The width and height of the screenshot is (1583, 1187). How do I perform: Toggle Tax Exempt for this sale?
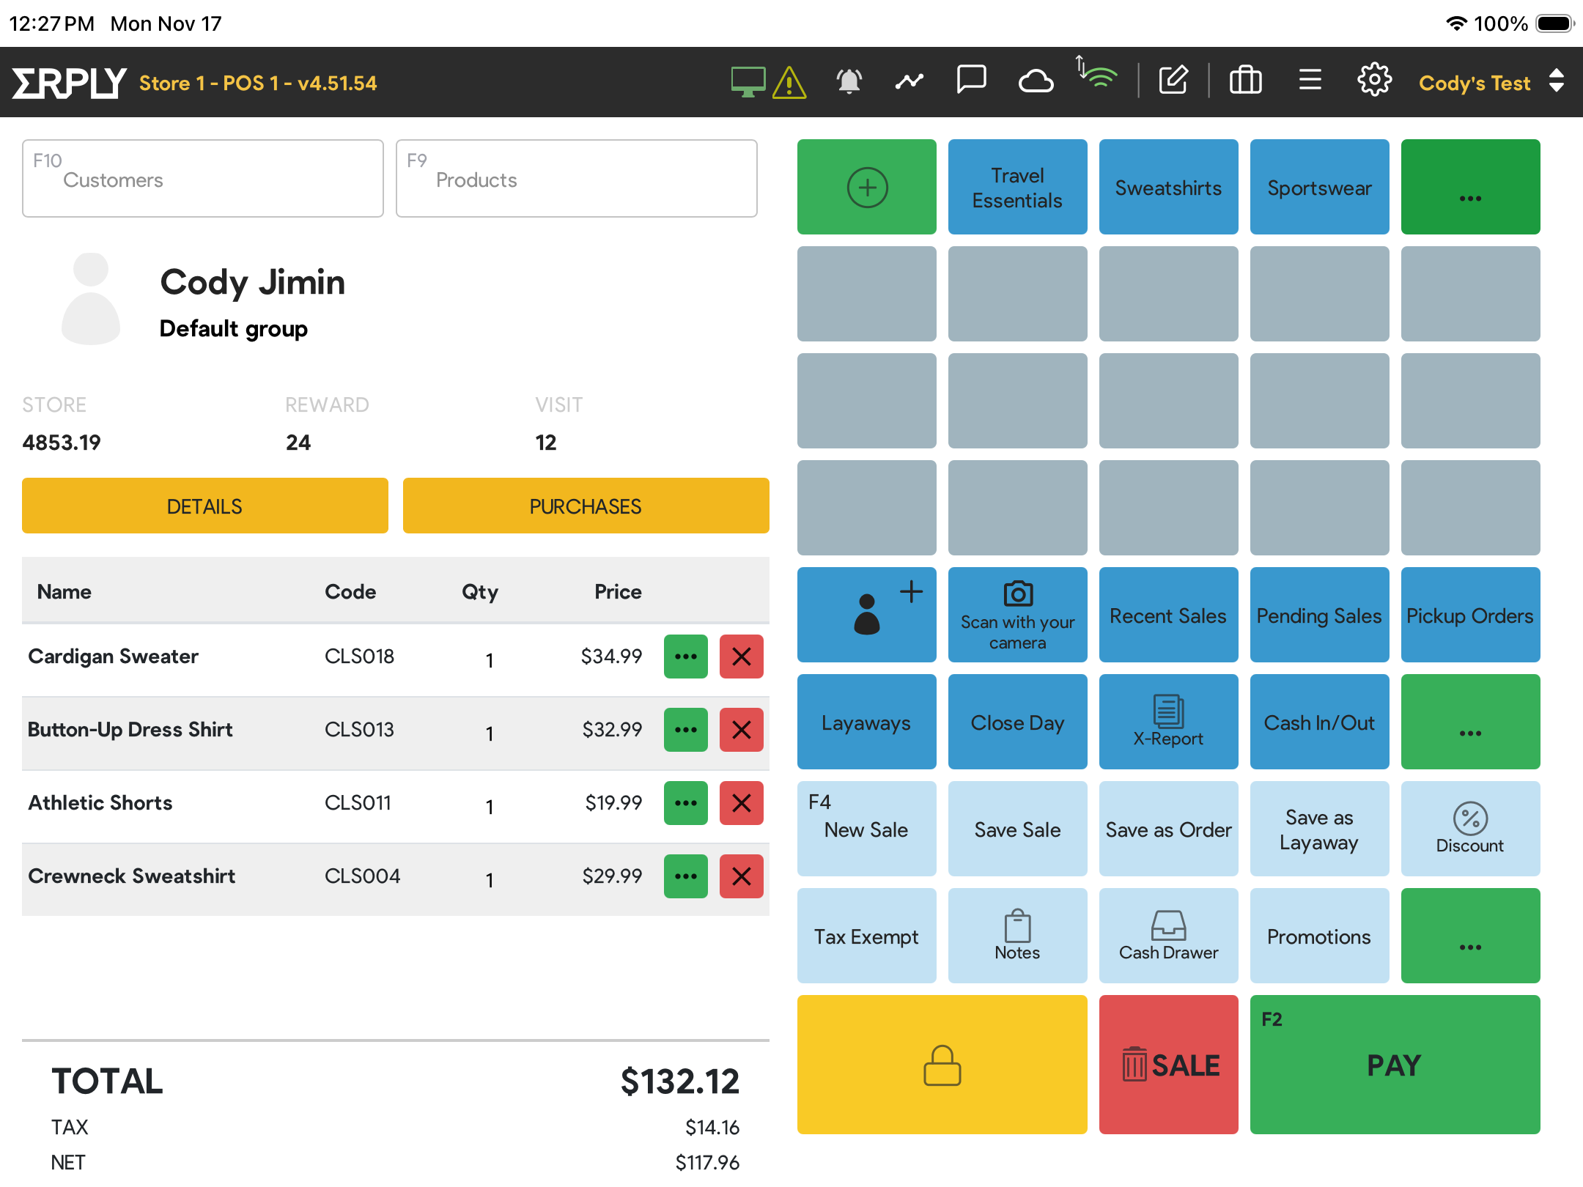pos(866,936)
